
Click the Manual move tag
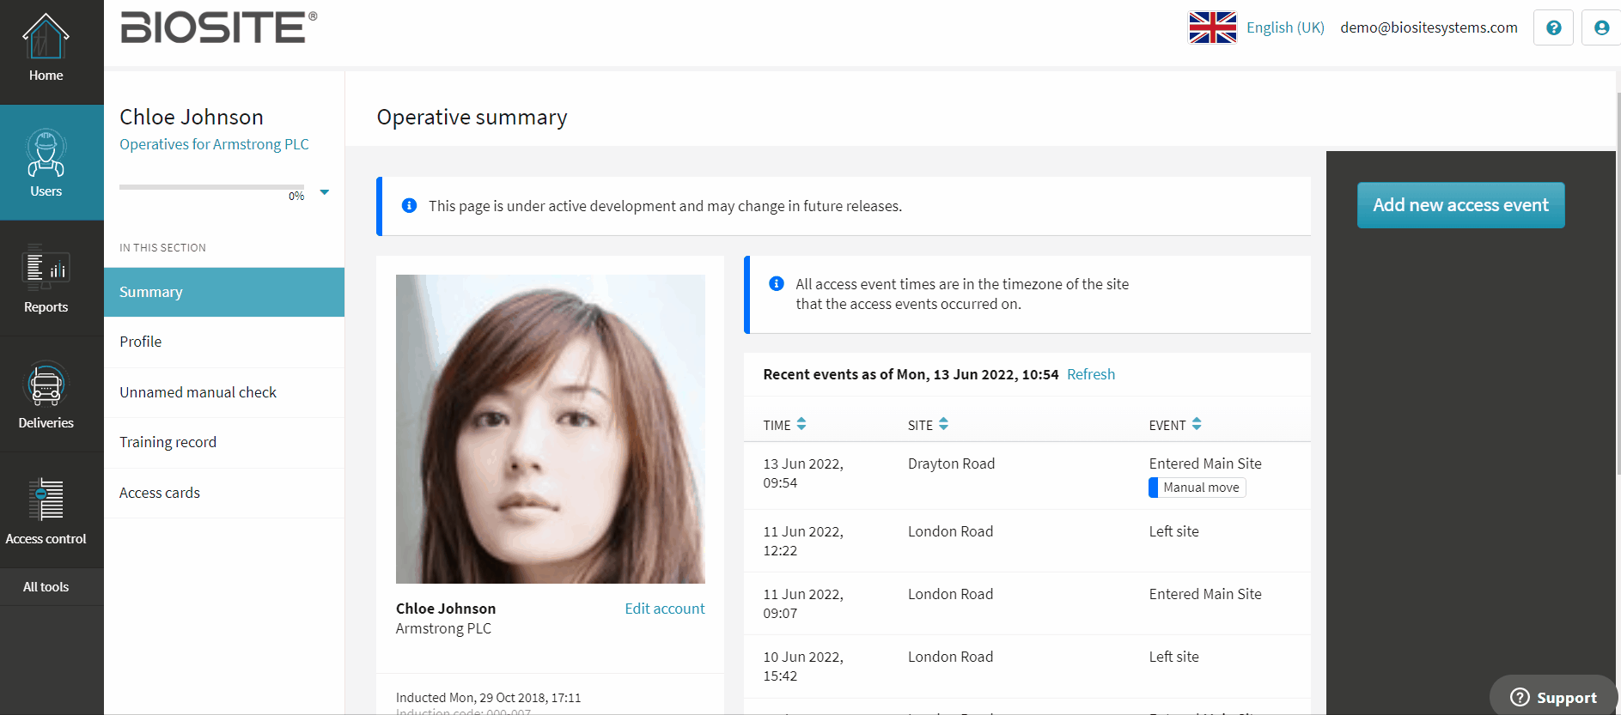pos(1197,488)
